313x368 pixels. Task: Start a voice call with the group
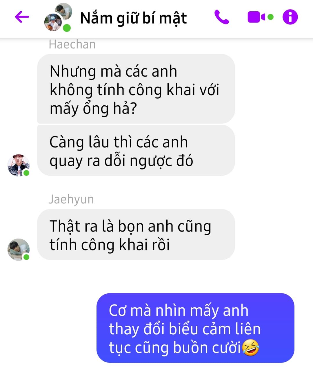222,17
